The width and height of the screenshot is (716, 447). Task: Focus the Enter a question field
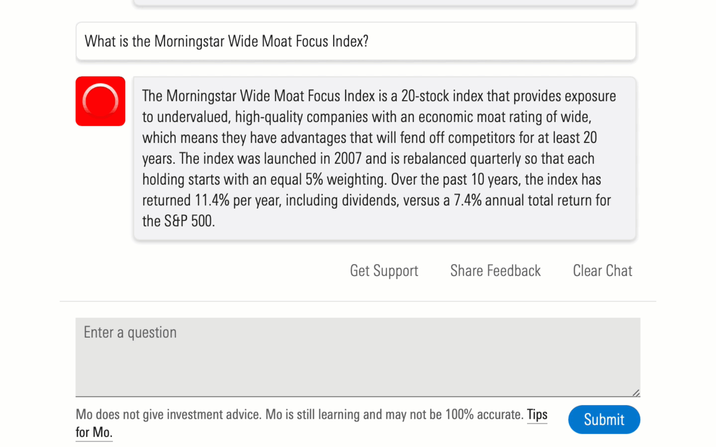point(358,357)
